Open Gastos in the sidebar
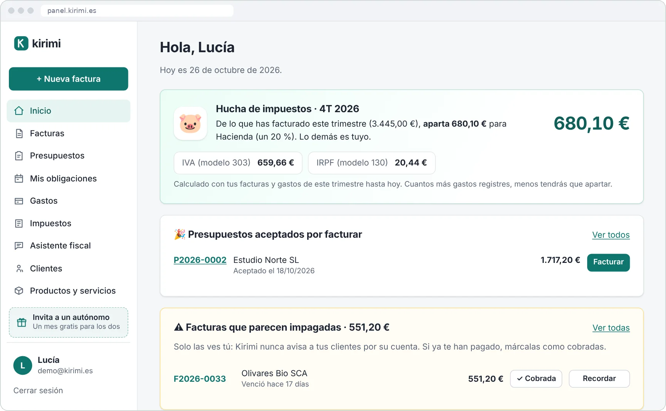 point(68,201)
